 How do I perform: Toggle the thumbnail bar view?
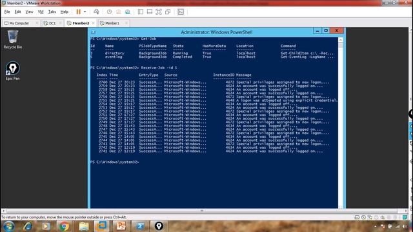pyautogui.click(x=150, y=12)
